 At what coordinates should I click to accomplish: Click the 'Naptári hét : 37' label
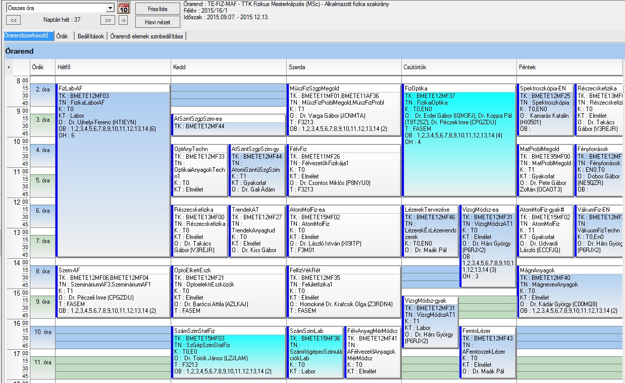(x=62, y=20)
